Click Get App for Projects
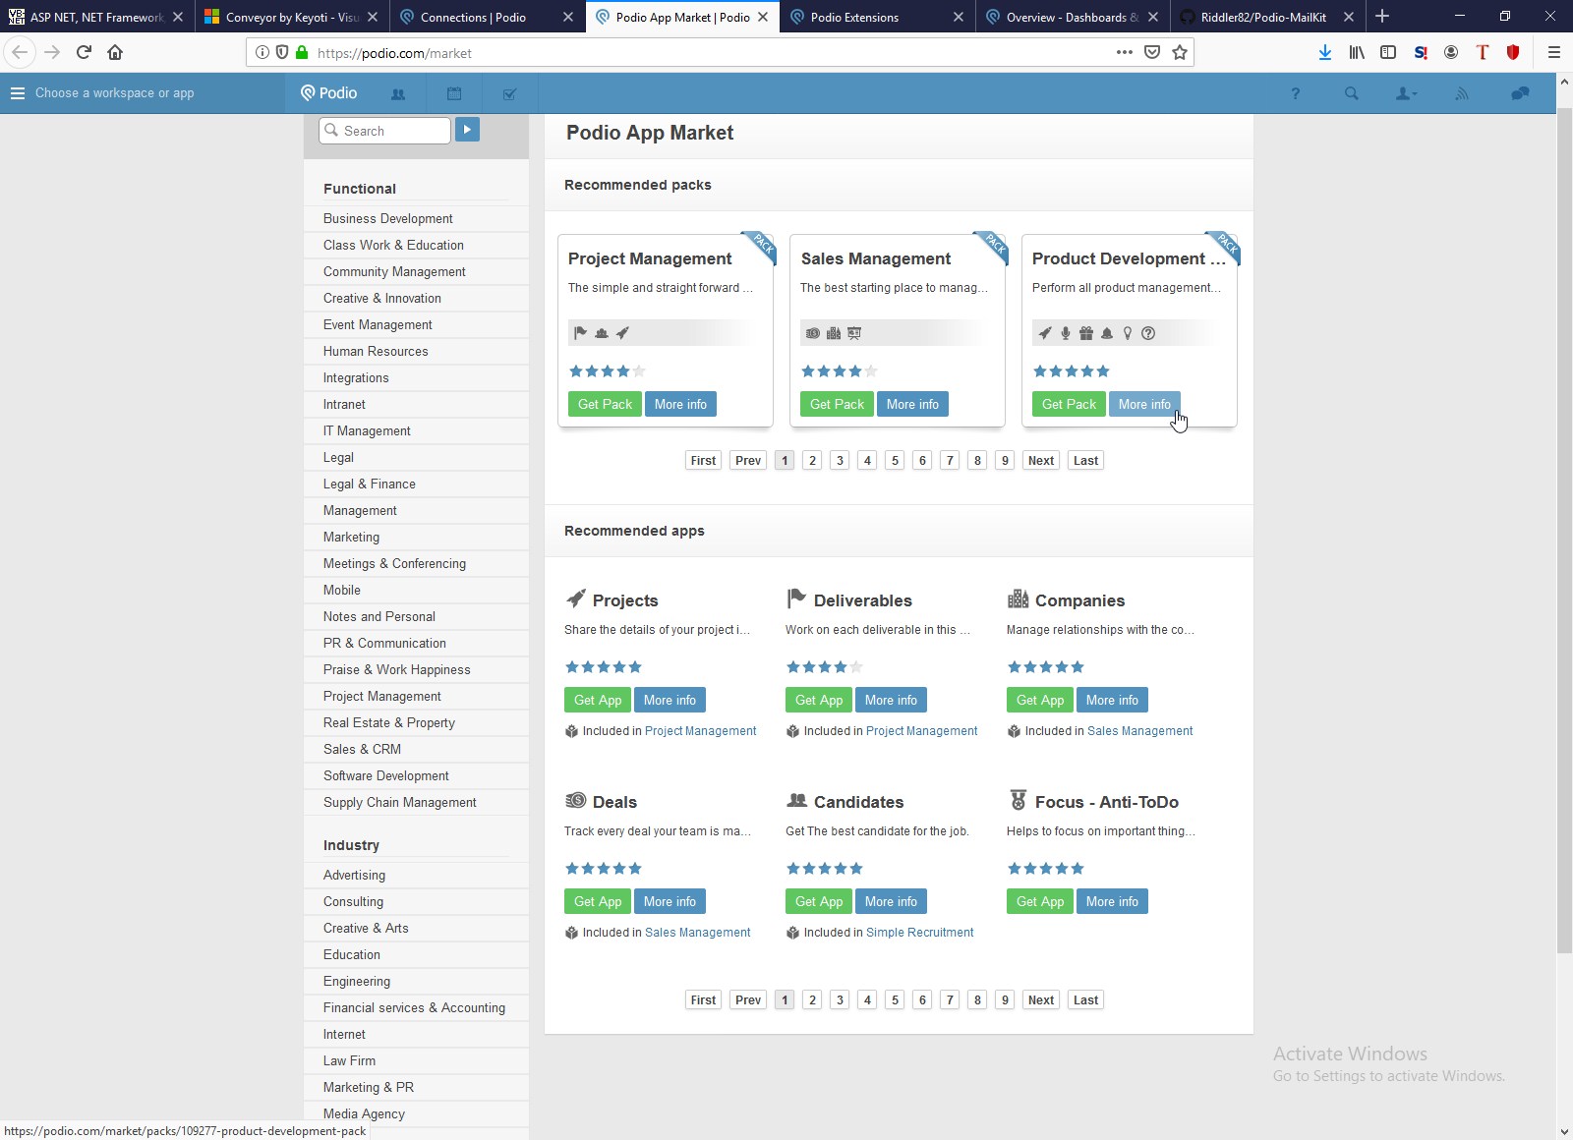 598,700
